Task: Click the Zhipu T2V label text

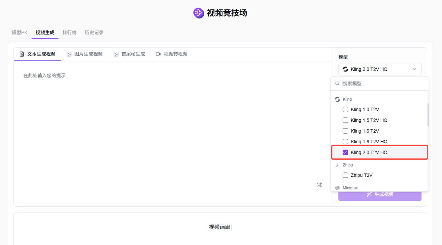Action: click(362, 175)
